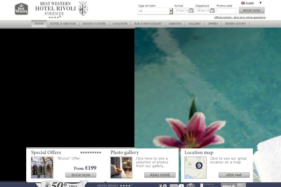Viewport: 281px width, 187px height.
Task: Click the Photo gallery heading
Action: point(125,152)
